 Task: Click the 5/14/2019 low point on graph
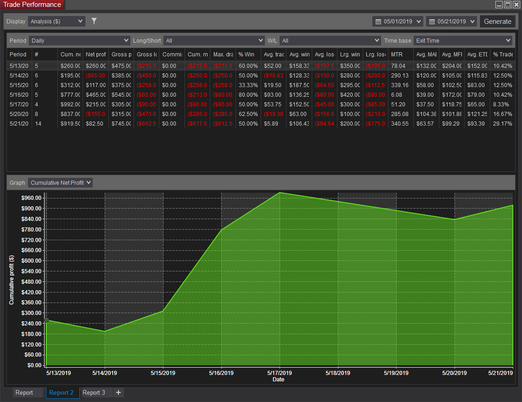(105, 331)
